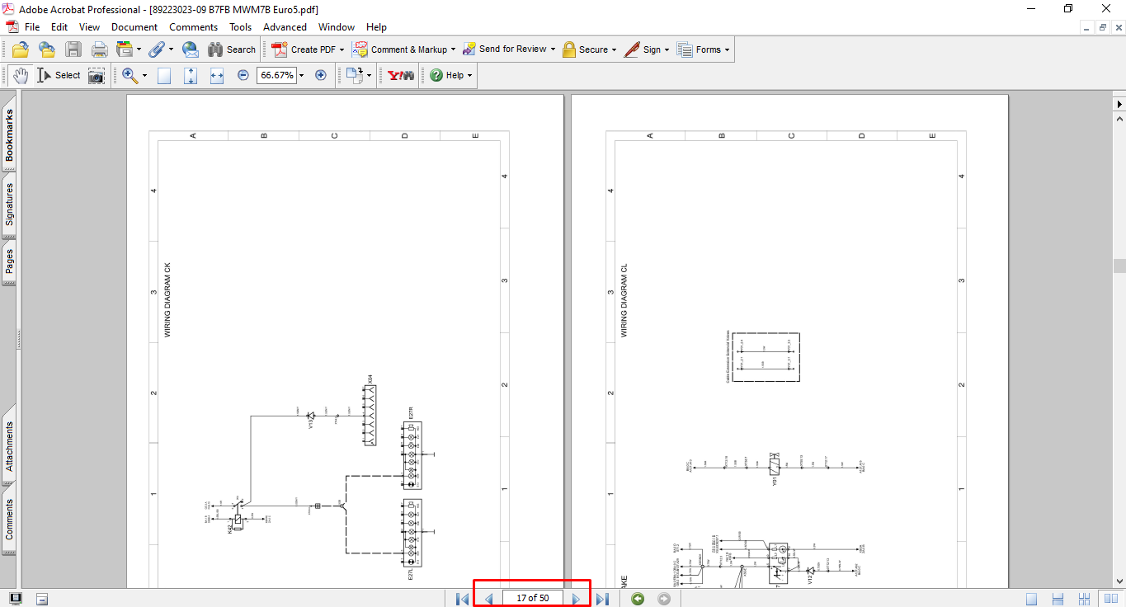
Task: Enable Single Page layout view
Action: (1032, 599)
